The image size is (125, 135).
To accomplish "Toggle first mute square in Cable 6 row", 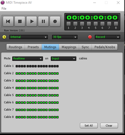I will (x=17, y=103).
